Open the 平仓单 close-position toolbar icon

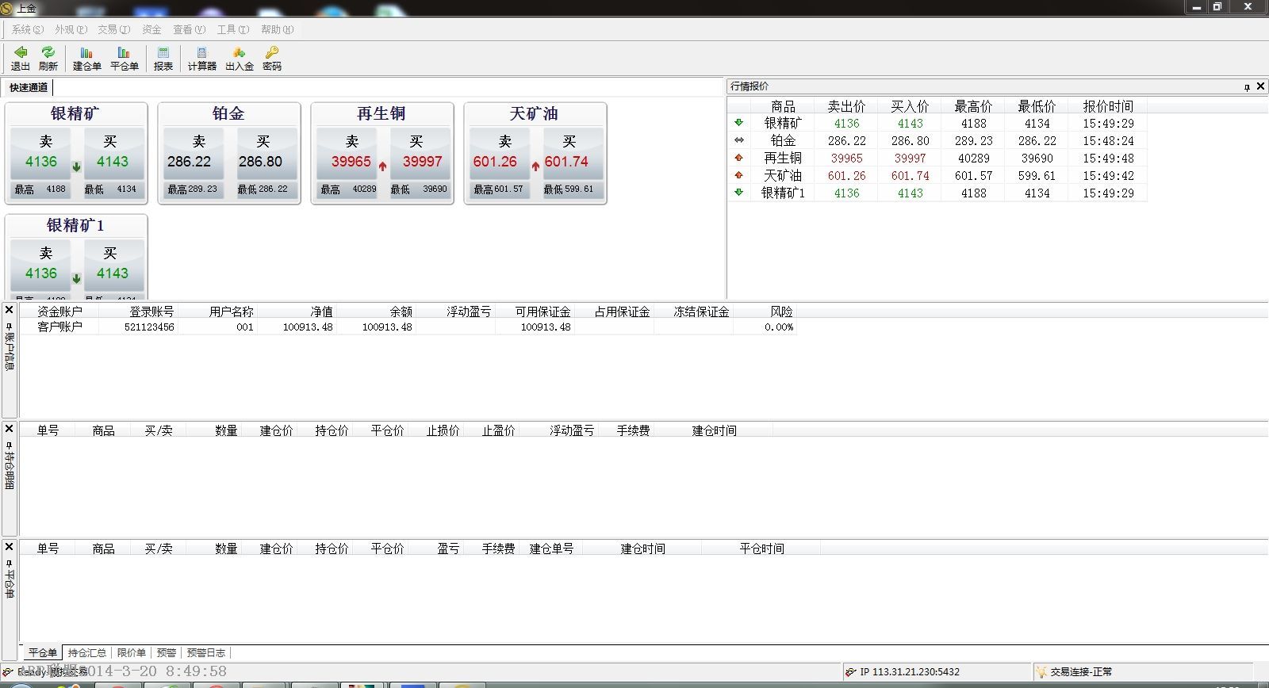tap(124, 58)
